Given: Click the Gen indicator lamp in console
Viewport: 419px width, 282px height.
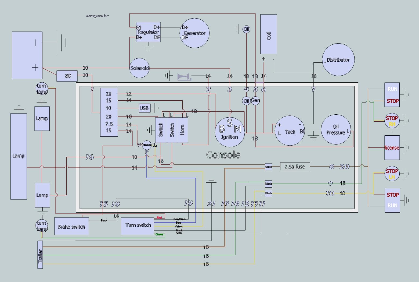Looking at the screenshot, I should coord(255,101).
